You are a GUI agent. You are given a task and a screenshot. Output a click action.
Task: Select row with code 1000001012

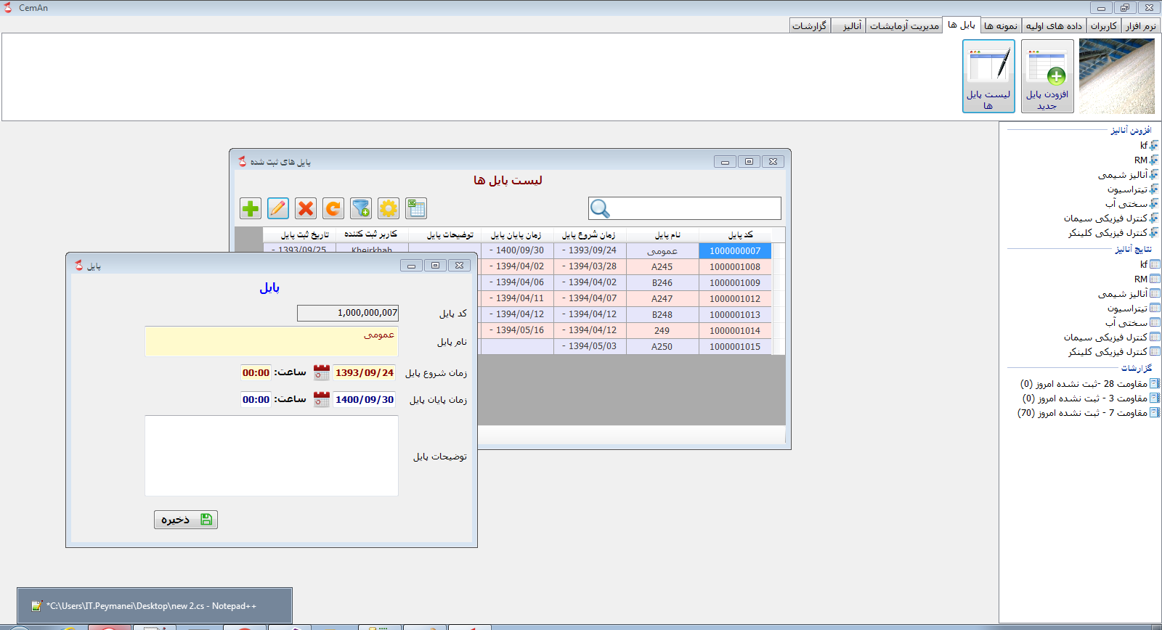735,298
